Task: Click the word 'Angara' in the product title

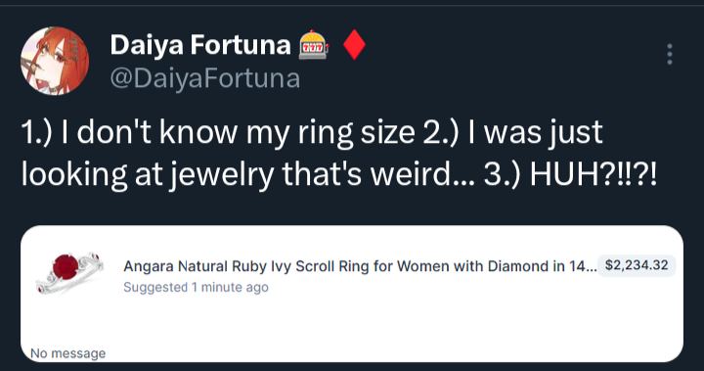Action: pyautogui.click(x=149, y=266)
